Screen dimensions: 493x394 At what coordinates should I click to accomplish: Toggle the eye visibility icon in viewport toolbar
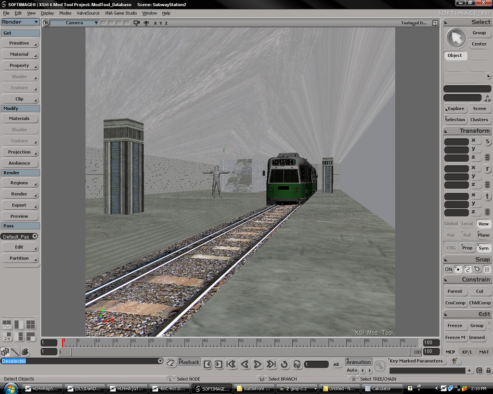pyautogui.click(x=146, y=23)
